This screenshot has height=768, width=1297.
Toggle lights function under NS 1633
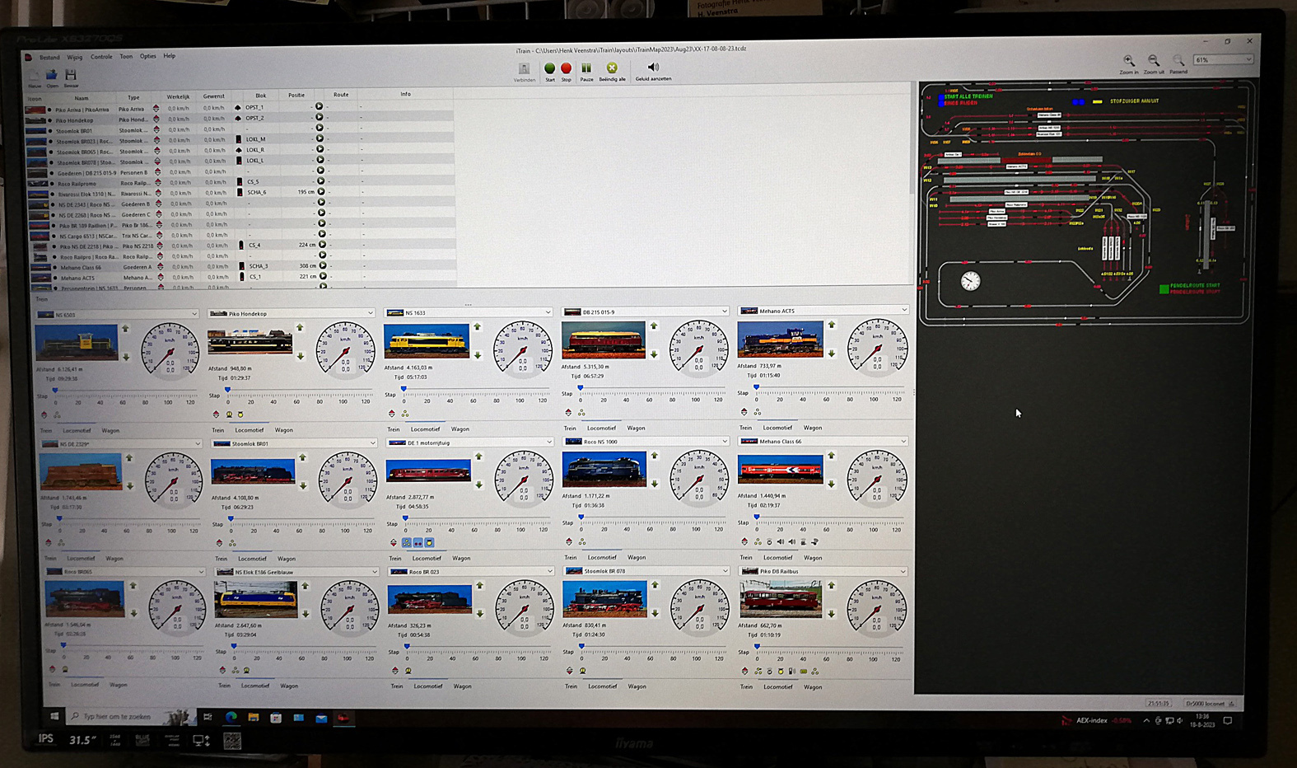coord(404,414)
